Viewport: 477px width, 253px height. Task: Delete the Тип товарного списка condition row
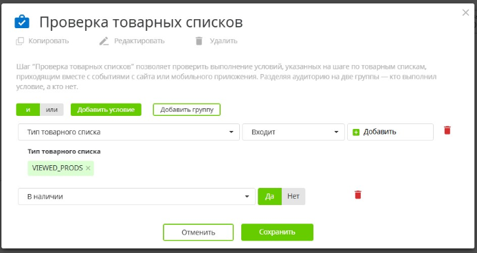447,130
